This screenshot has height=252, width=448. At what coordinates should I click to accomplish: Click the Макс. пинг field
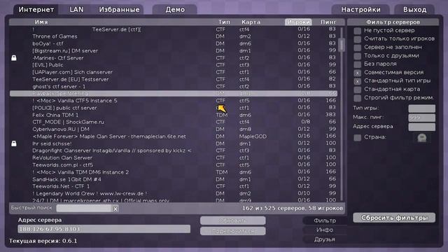click(421, 118)
